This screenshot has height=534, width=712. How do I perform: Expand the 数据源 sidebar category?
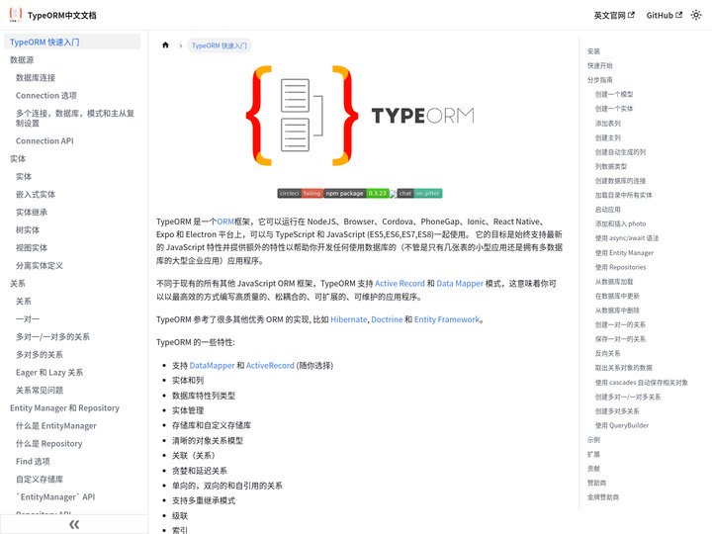[x=22, y=60]
